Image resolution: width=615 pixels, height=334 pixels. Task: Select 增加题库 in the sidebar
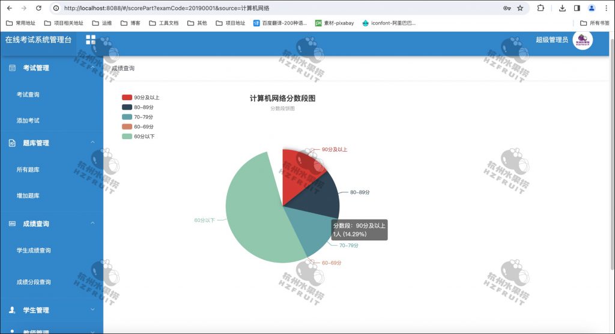pos(28,195)
